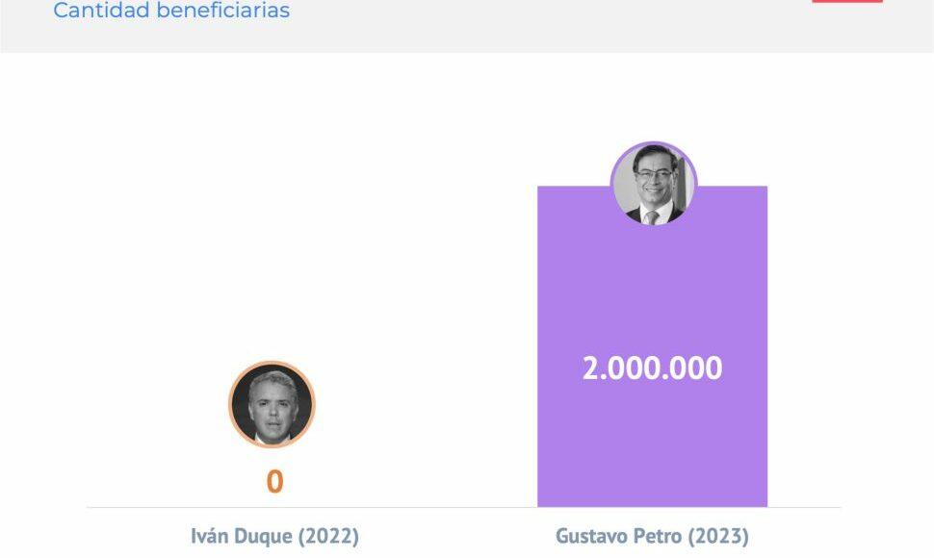
Task: Click the portrait above the Iván Duque label
Action: 272,404
